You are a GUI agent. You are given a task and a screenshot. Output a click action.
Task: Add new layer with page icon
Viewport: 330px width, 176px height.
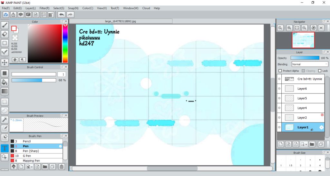click(281, 144)
